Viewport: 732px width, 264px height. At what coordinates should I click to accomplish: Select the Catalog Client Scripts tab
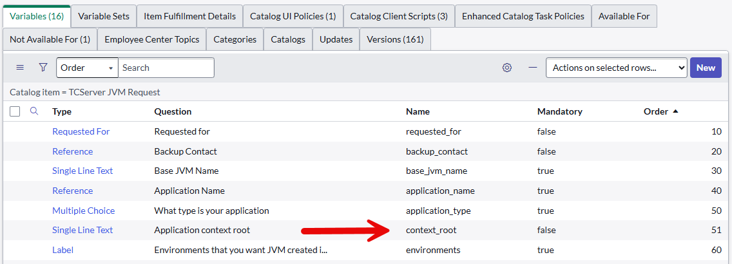click(399, 16)
